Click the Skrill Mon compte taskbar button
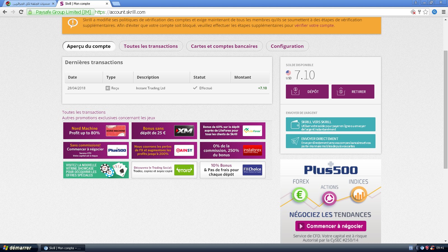Image resolution: width=448 pixels, height=252 pixels. [x=63, y=248]
